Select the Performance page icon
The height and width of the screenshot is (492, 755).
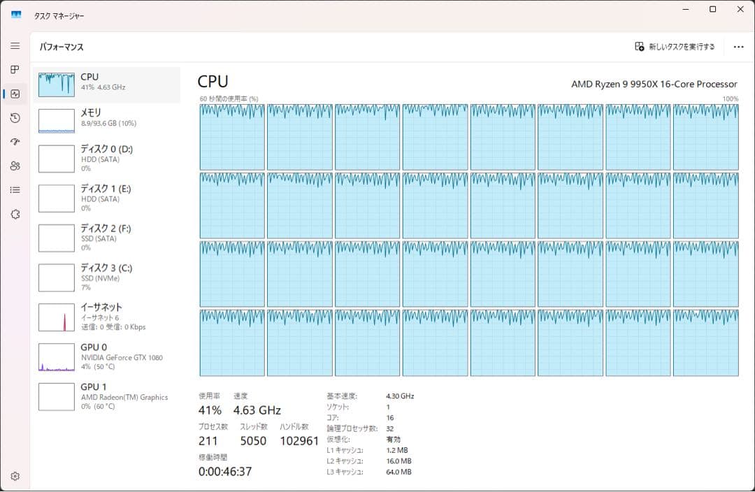click(x=15, y=94)
